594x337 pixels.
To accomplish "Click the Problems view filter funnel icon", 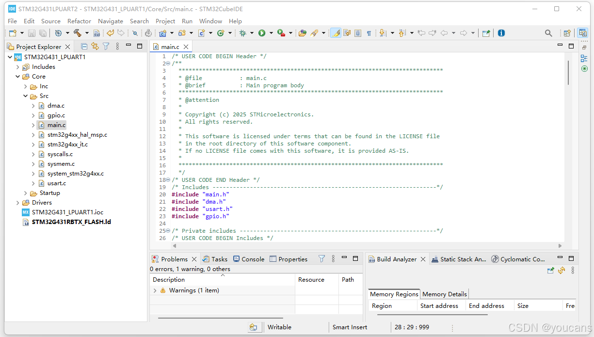I will [321, 259].
